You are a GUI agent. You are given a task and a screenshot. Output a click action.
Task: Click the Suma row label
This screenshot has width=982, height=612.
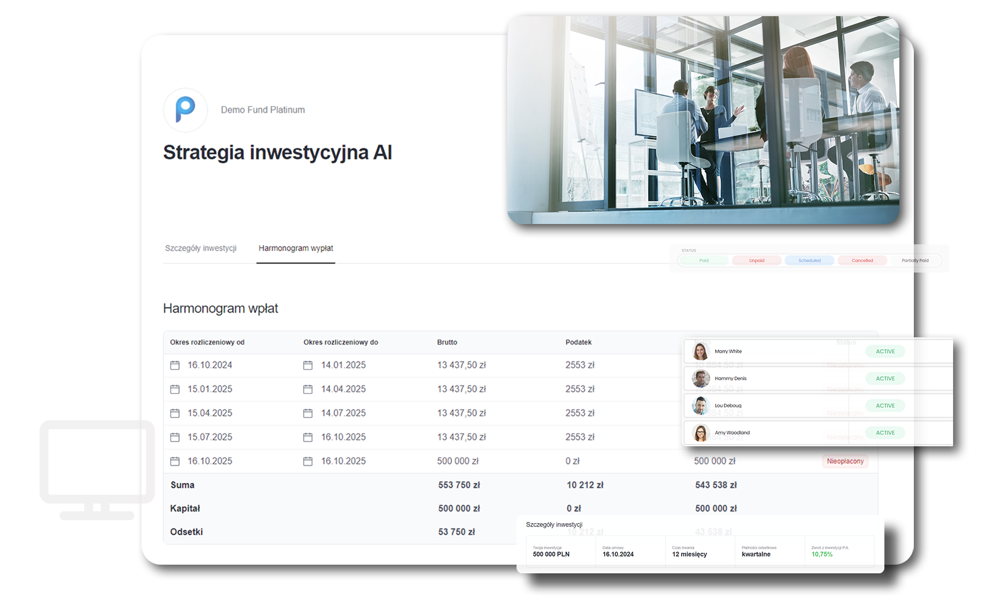coord(182,485)
